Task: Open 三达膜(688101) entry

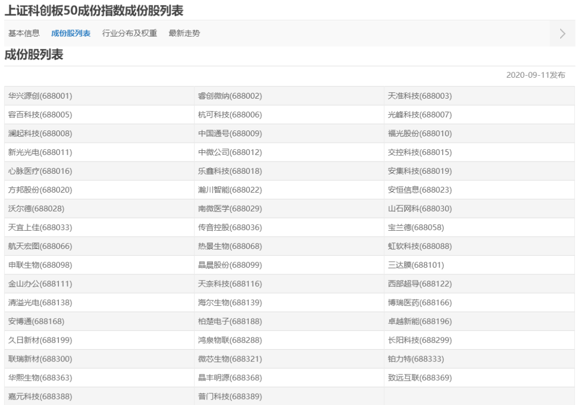Action: coord(416,266)
